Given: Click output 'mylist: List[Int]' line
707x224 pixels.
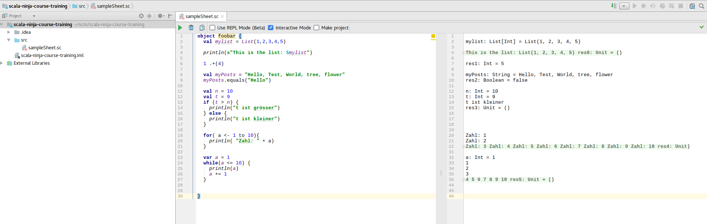Looking at the screenshot, I should coord(523,42).
